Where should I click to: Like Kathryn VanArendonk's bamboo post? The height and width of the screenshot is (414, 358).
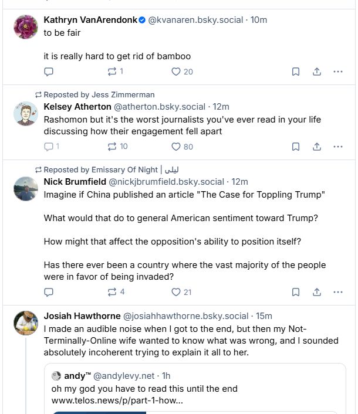(x=175, y=72)
